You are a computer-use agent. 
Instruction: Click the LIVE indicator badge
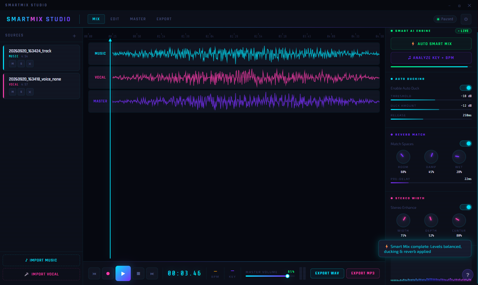click(x=463, y=31)
